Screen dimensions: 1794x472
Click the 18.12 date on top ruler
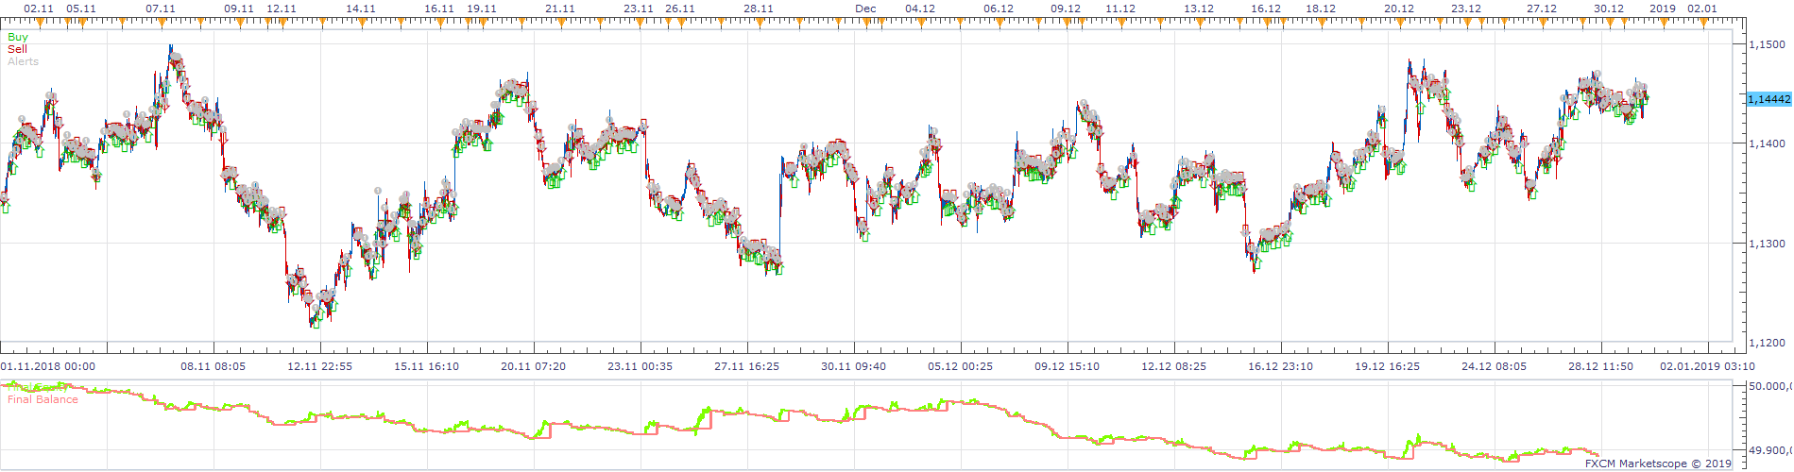tap(1321, 8)
